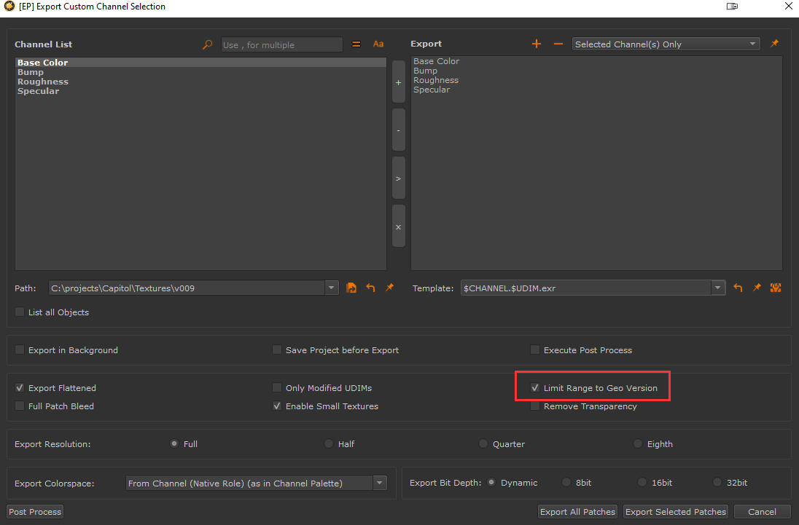Screen dimensions: 799x525
Task: Click the Export All Patches button
Action: 577,512
